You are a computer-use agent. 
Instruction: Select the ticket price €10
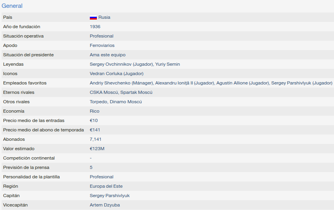(x=94, y=120)
